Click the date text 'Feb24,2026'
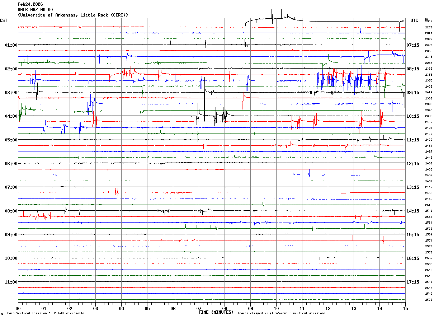The width and height of the screenshot is (434, 318). (x=30, y=4)
